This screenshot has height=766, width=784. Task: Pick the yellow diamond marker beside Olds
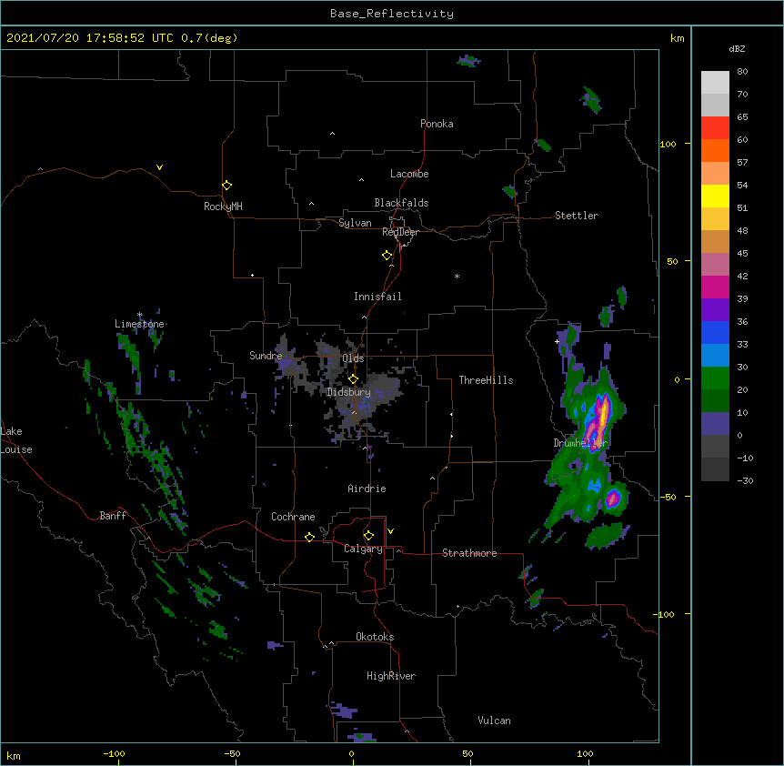[353, 378]
